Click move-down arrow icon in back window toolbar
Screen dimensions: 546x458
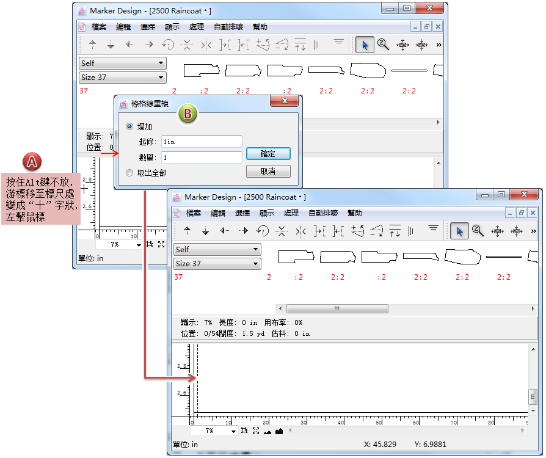tap(111, 45)
